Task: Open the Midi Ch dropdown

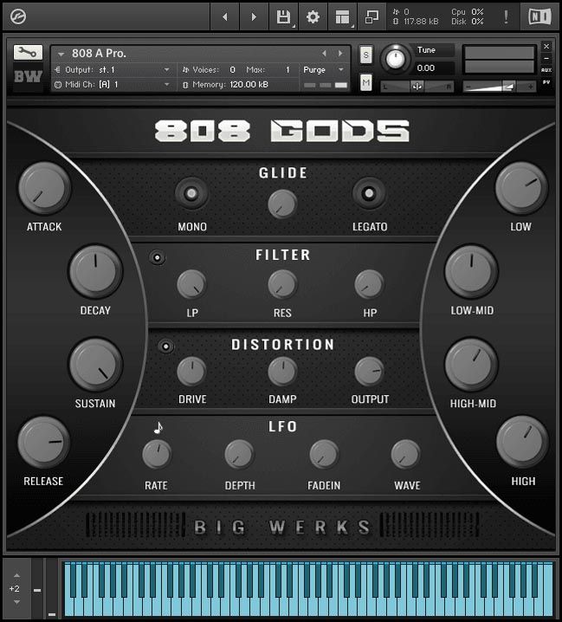Action: click(x=113, y=84)
